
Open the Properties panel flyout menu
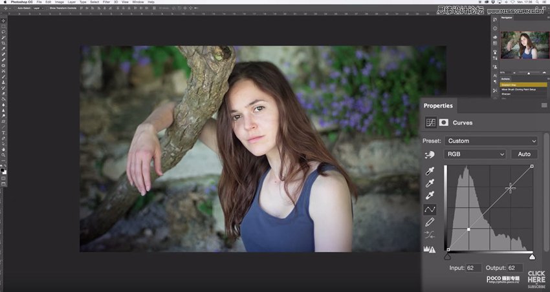pos(544,105)
